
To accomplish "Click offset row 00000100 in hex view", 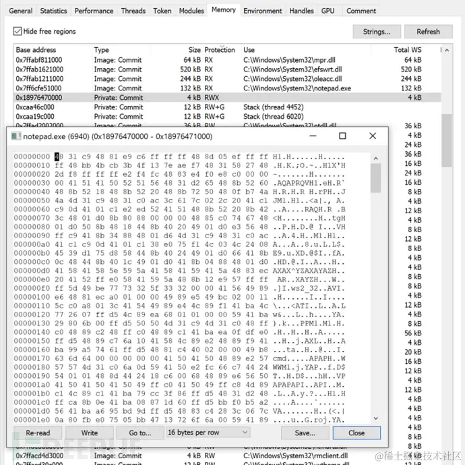I will (179, 297).
